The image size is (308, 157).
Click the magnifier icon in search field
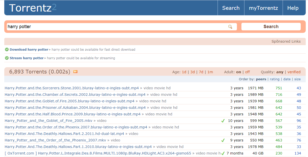(x=230, y=27)
